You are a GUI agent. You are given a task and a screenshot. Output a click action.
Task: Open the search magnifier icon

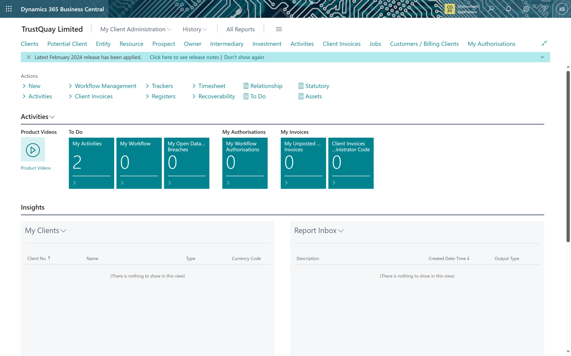pyautogui.click(x=491, y=8)
